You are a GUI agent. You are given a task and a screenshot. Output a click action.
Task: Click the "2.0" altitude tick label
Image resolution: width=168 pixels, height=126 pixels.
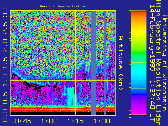(5, 45)
